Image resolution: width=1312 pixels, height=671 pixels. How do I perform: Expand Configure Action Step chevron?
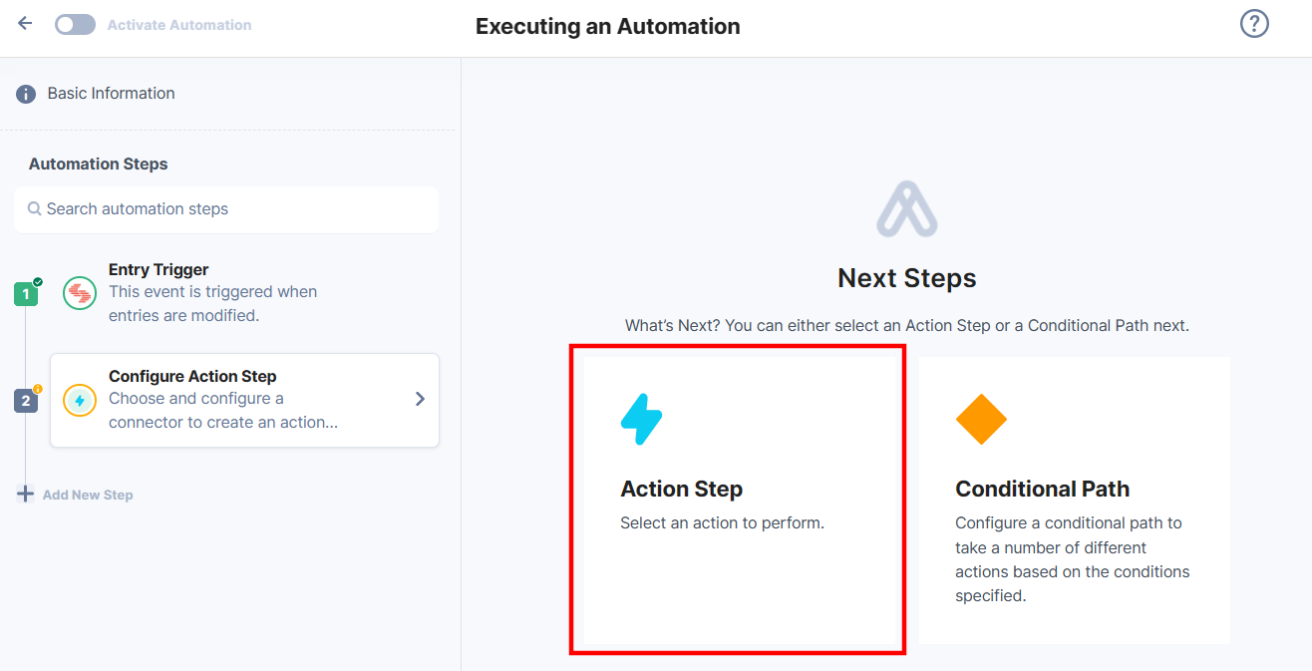pyautogui.click(x=420, y=399)
